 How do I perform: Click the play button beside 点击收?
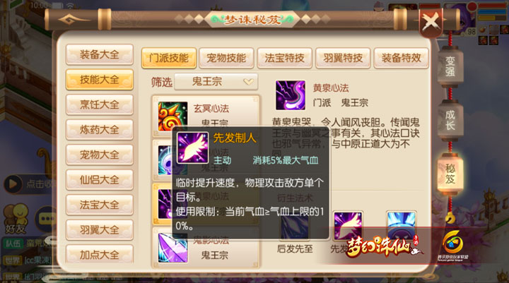coord(12,183)
